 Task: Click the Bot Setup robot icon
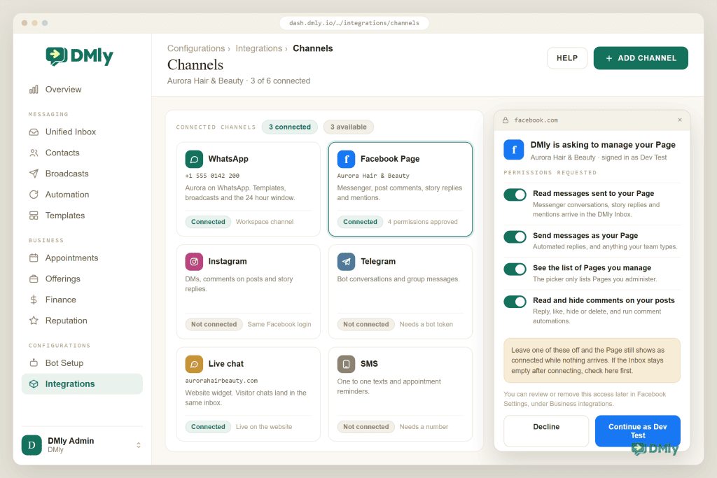34,363
